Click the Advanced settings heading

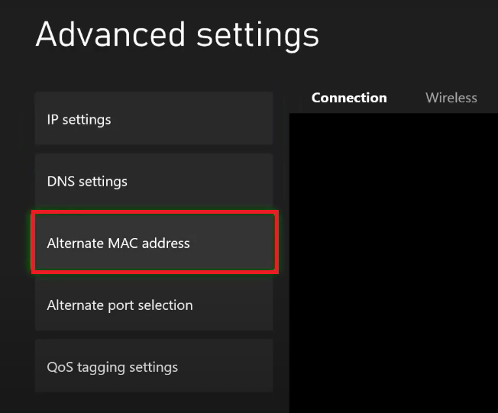coord(177,35)
